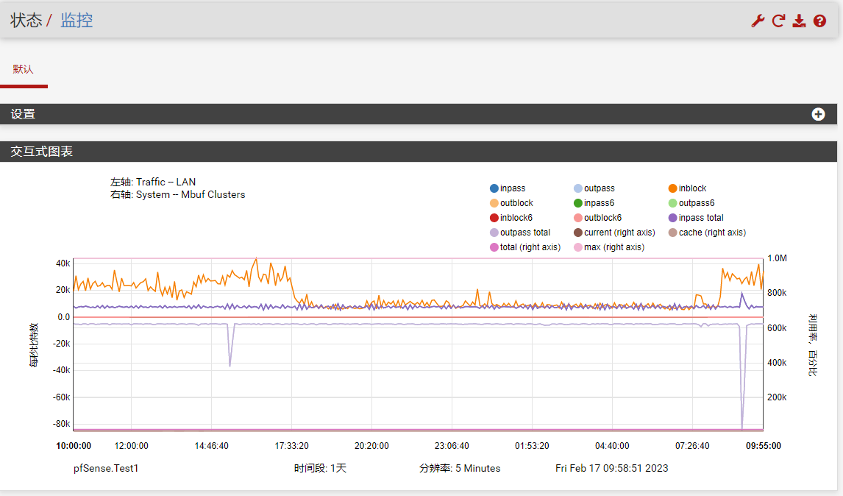Screen dimensions: 843x496
Task: Open the wrench settings icon
Action: pos(758,21)
